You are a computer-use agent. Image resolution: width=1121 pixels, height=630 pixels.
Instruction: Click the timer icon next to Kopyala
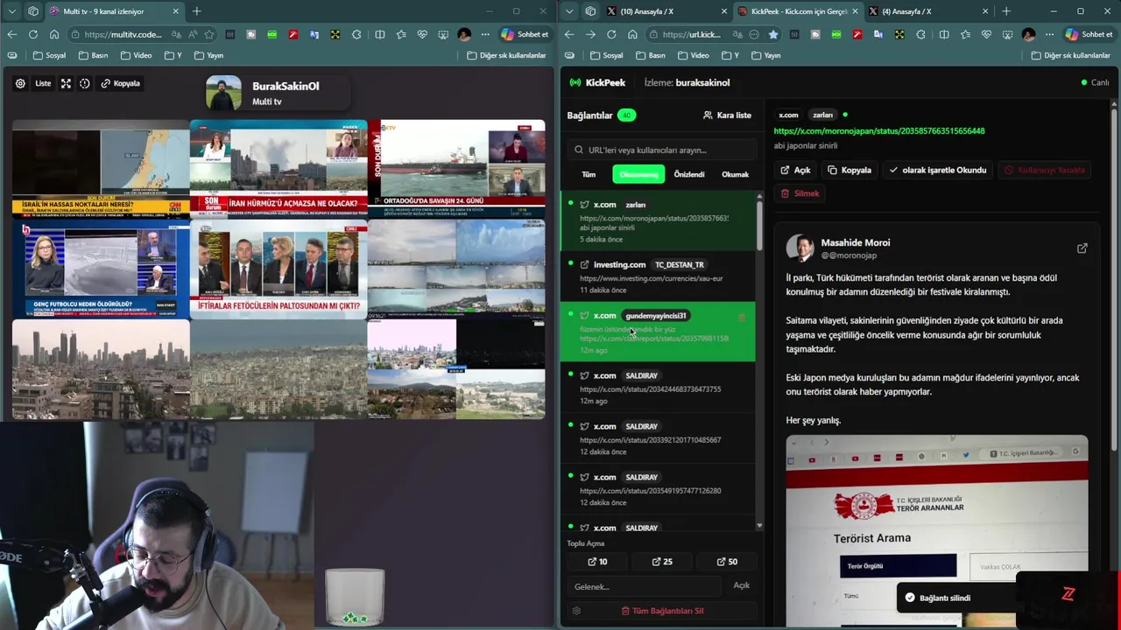coord(85,83)
